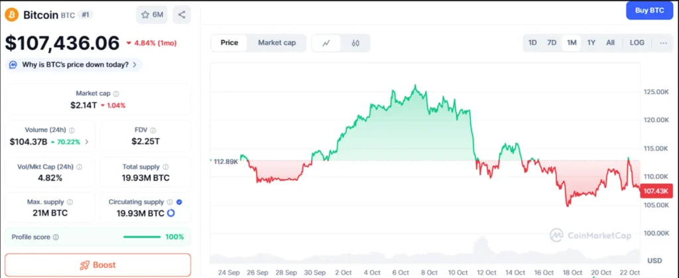Switch to the Market cap tab
This screenshot has width=679, height=278.
point(277,43)
